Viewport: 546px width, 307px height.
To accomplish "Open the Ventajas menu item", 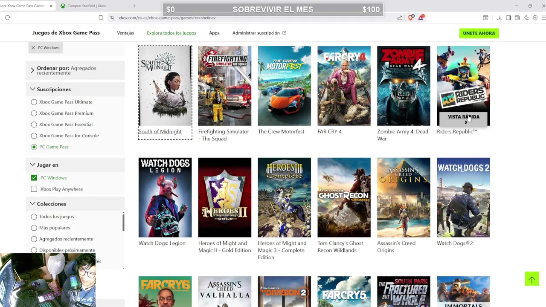I will point(125,33).
